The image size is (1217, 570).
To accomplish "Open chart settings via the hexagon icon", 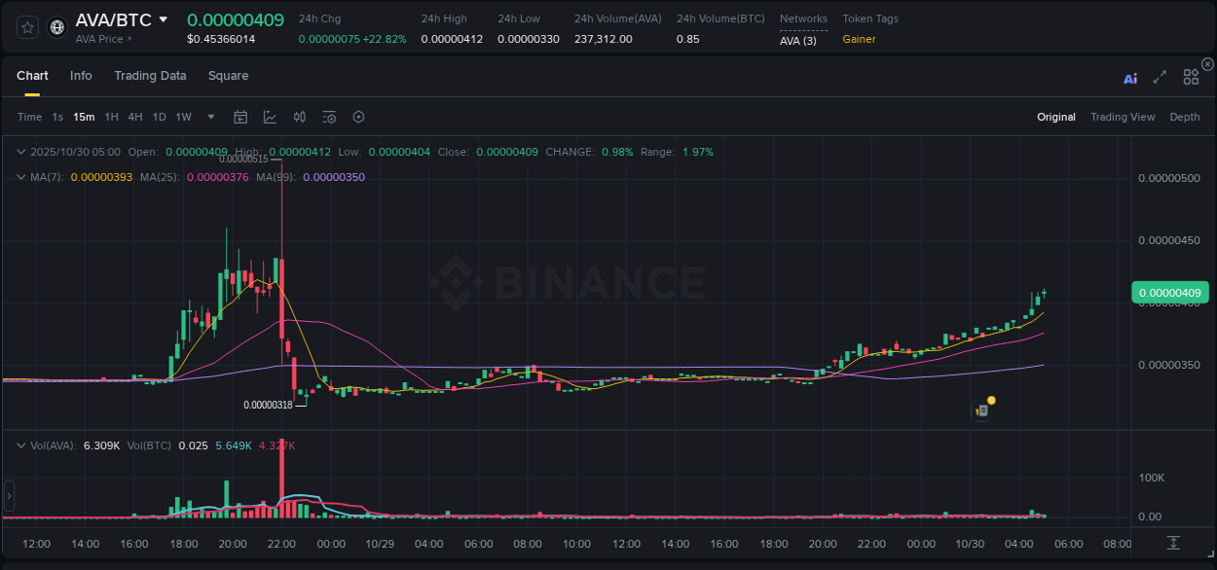I will tap(357, 116).
